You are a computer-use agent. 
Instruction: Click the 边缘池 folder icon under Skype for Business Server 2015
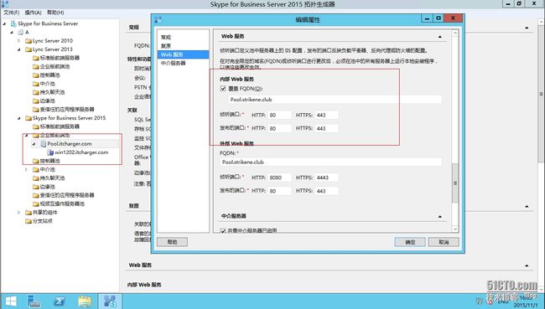pyautogui.click(x=36, y=187)
